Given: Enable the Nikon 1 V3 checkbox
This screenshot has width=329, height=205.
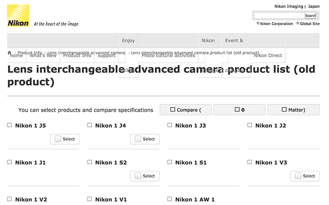Looking at the screenshot, I should click(x=250, y=162).
